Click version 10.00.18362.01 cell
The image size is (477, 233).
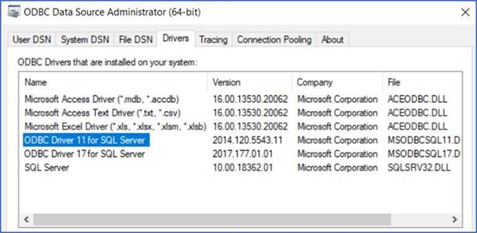click(243, 167)
